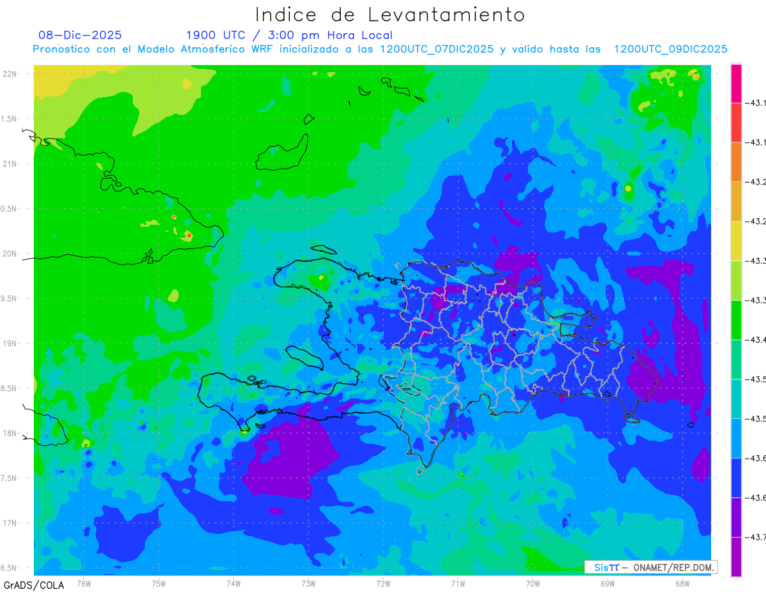Click the 70W longitude label
This screenshot has height=592, width=766.
(532, 583)
